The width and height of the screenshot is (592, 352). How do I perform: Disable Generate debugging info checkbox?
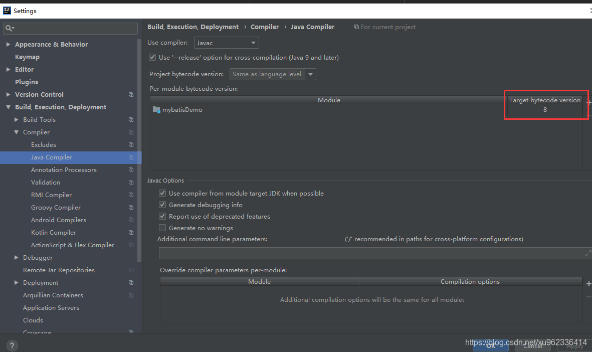pos(162,205)
